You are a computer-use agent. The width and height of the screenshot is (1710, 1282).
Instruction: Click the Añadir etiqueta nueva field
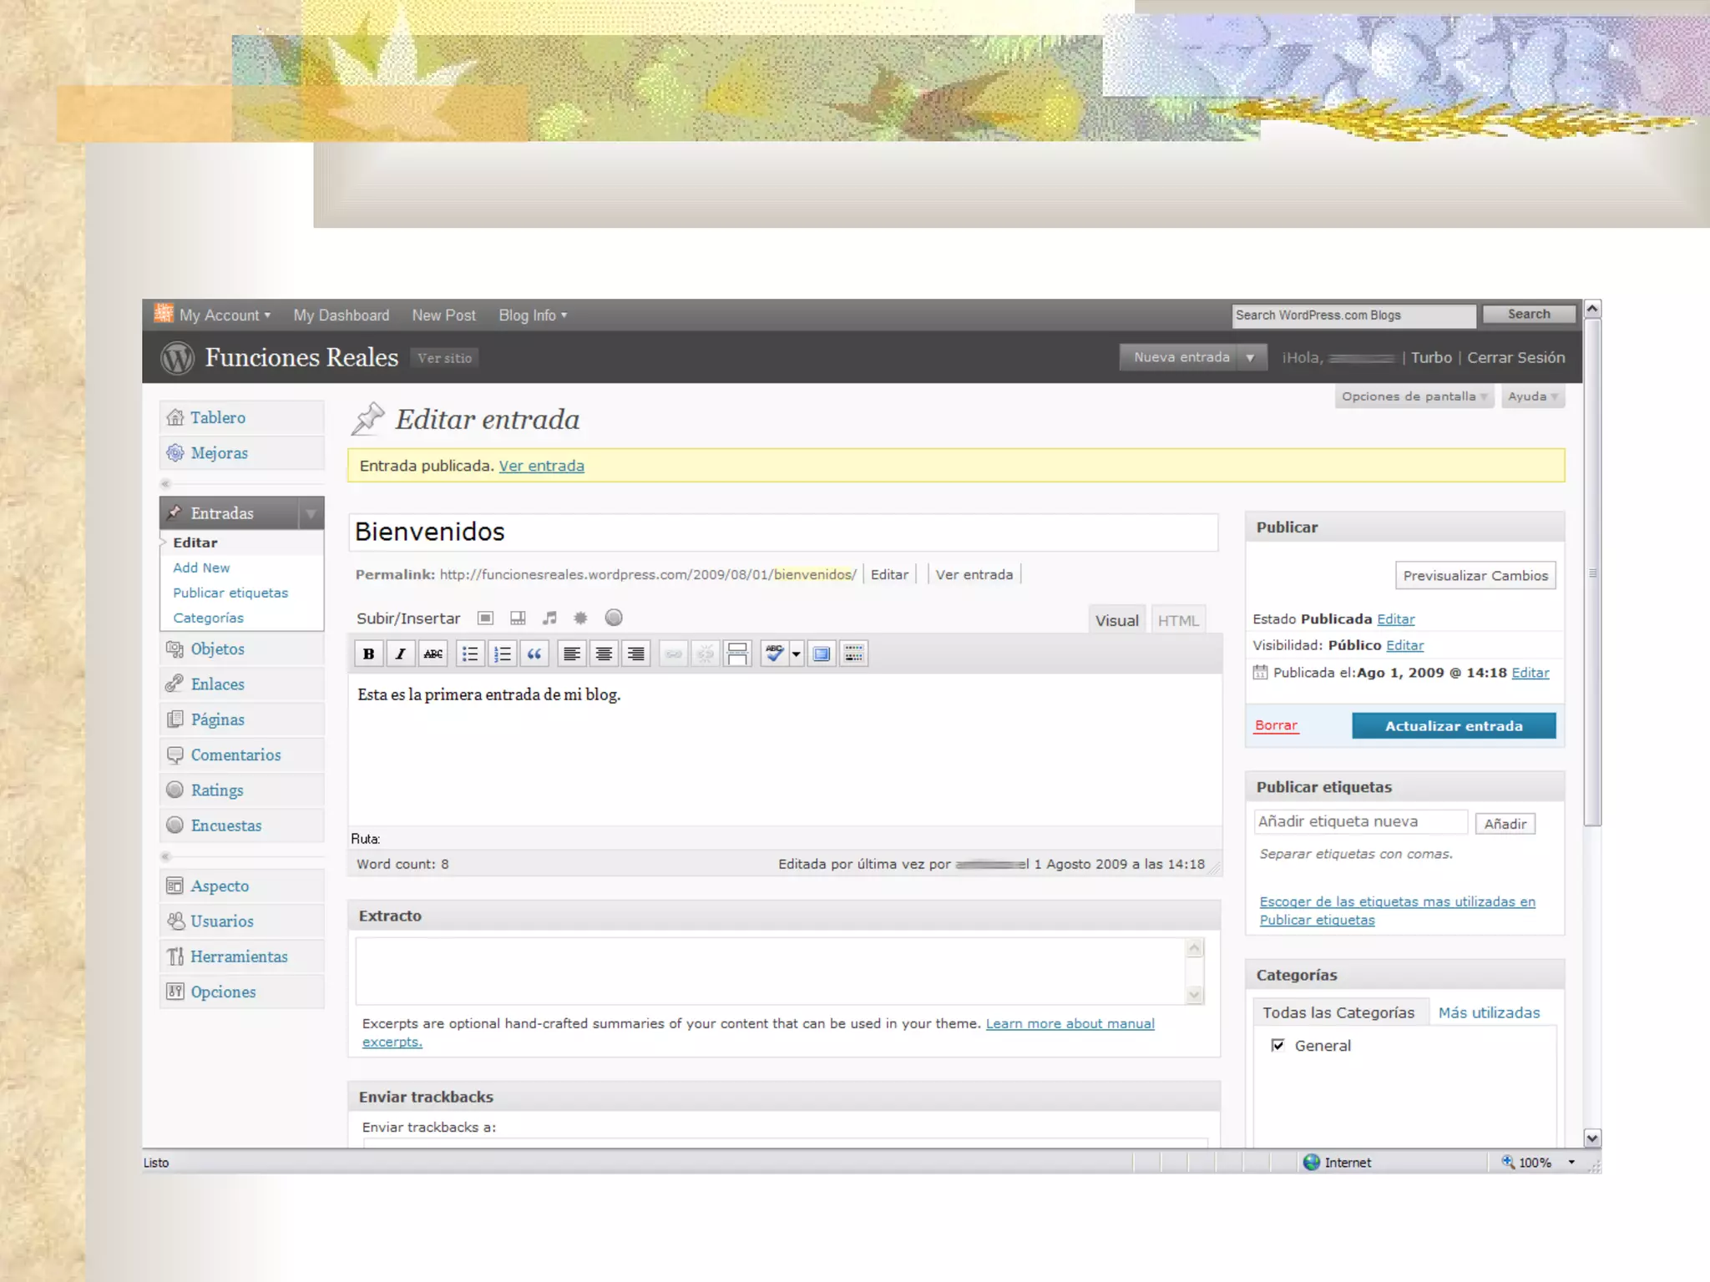click(x=1359, y=822)
